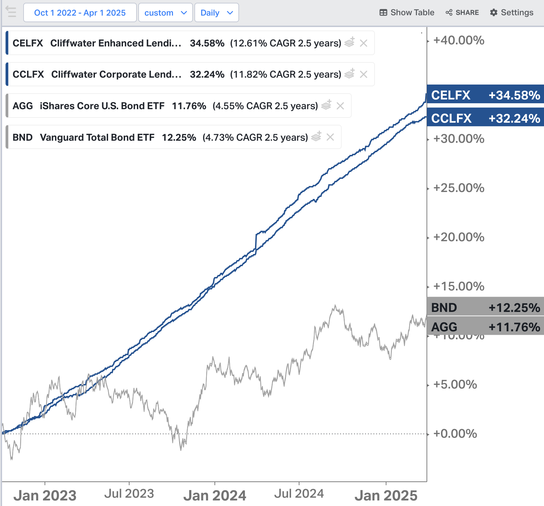Click the Show Table grid icon

pos(383,12)
